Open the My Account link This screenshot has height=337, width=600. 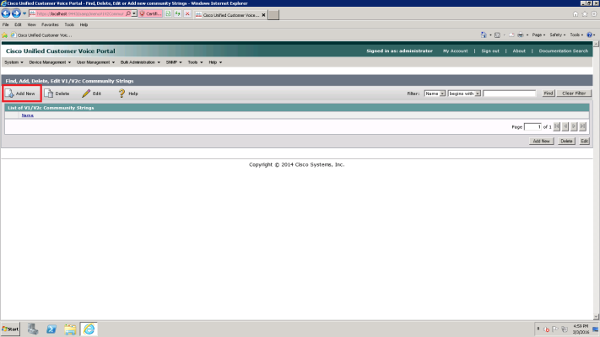click(456, 51)
